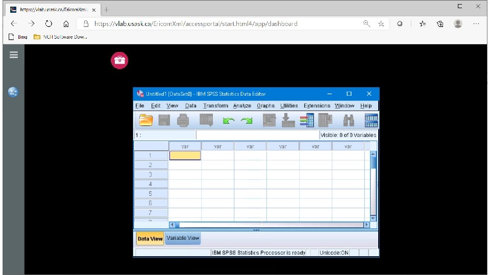This screenshot has height=275, width=490.
Task: Open the Utilities menu
Action: (289, 106)
